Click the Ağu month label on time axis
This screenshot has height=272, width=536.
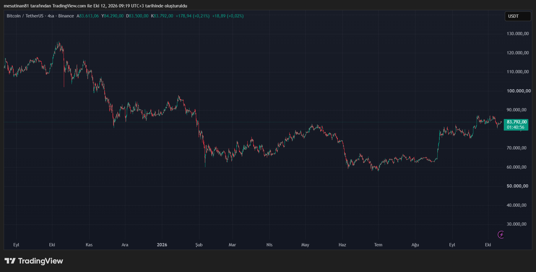[x=415, y=245]
